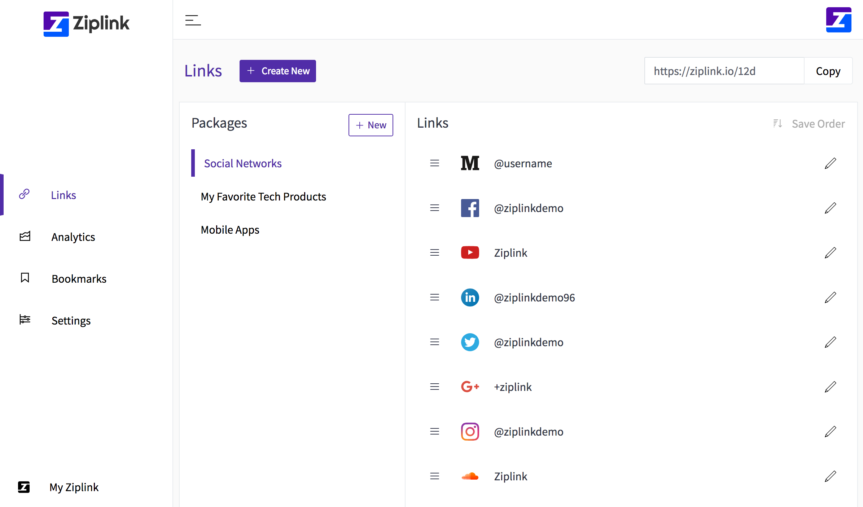Select the Social Networks package
The height and width of the screenshot is (507, 863).
click(243, 163)
